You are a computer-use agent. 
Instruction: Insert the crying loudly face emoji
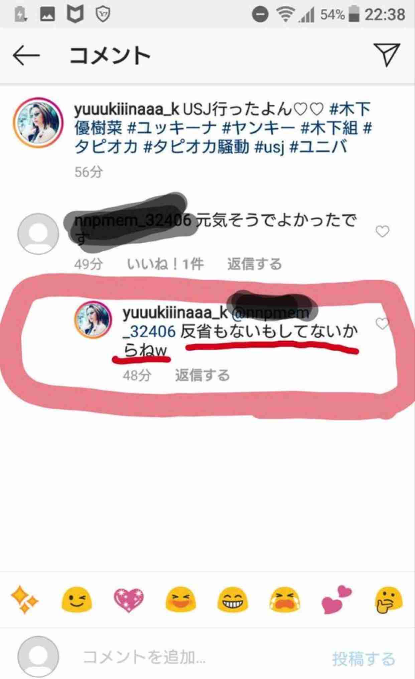285,600
